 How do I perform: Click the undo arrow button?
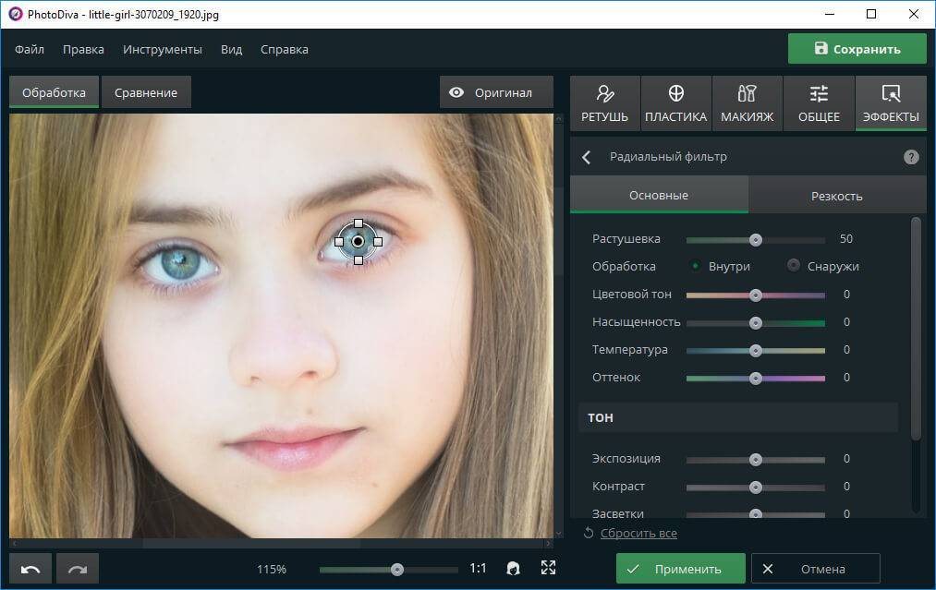tap(30, 569)
